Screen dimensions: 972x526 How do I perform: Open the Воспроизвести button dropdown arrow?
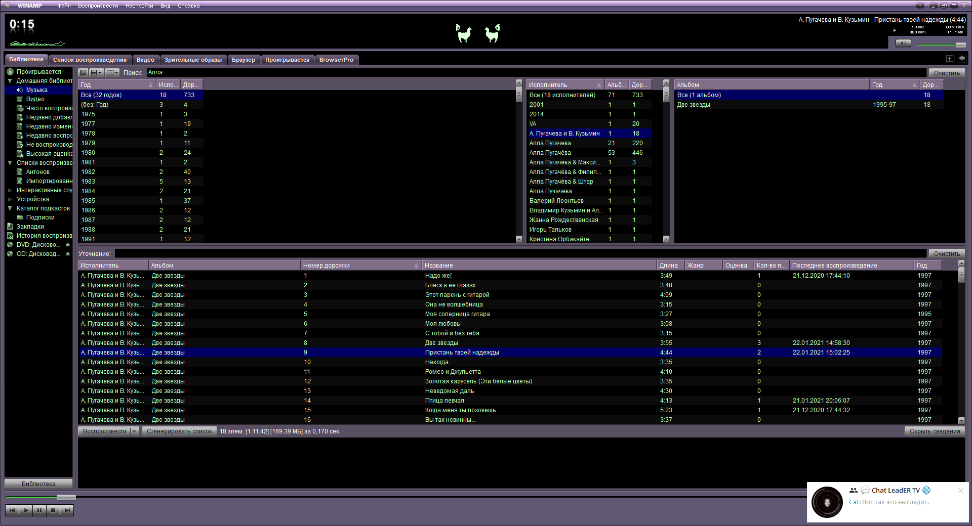[x=134, y=431]
